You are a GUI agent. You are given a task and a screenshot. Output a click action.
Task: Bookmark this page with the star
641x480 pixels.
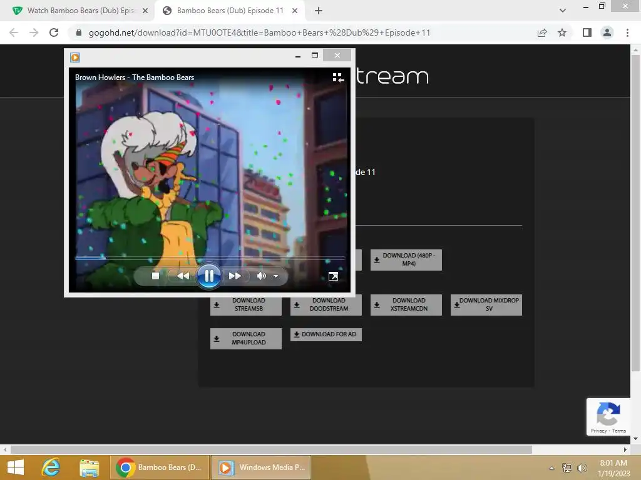click(562, 32)
